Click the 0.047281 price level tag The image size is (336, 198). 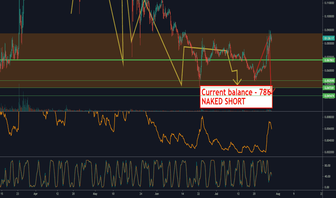(329, 88)
